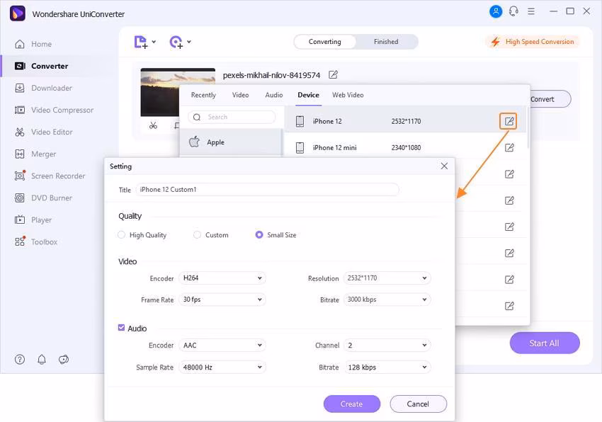The image size is (602, 422).
Task: Open the Channel dropdown
Action: click(x=387, y=346)
